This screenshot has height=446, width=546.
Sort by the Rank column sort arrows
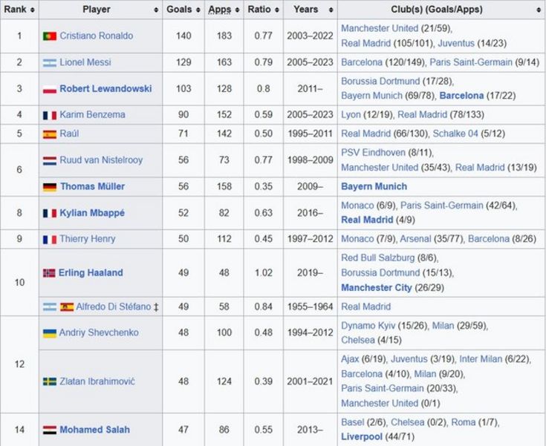point(33,10)
